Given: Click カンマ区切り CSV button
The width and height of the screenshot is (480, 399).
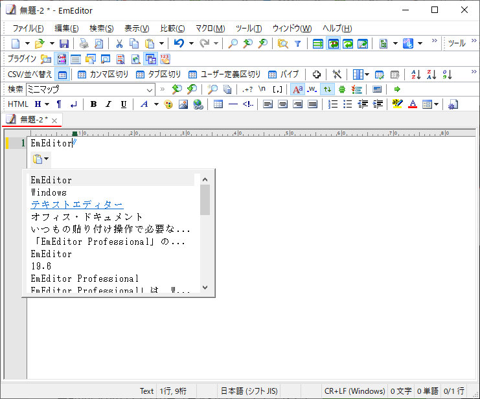Looking at the screenshot, I should pyautogui.click(x=103, y=74).
